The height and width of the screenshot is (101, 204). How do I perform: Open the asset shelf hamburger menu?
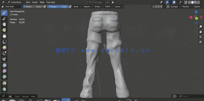click(x=3, y=96)
